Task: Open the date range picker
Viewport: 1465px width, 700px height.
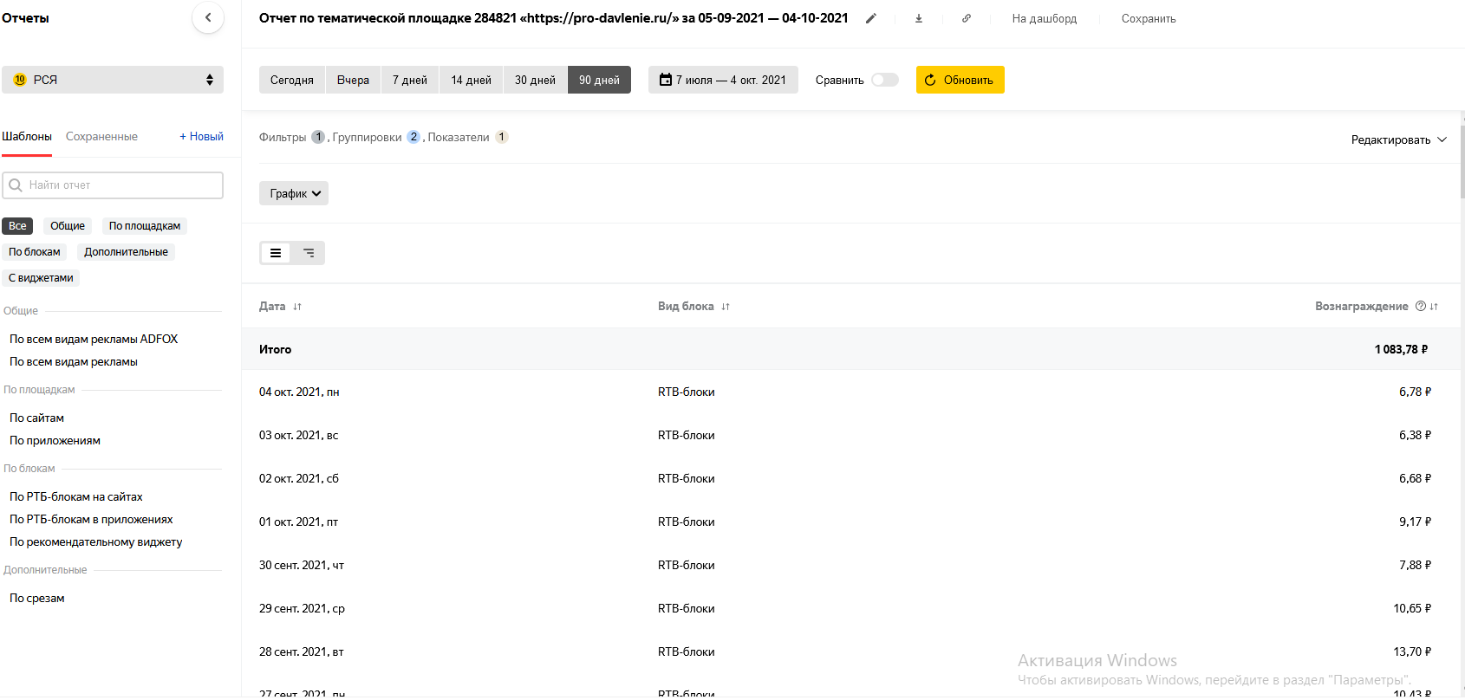Action: coord(723,80)
